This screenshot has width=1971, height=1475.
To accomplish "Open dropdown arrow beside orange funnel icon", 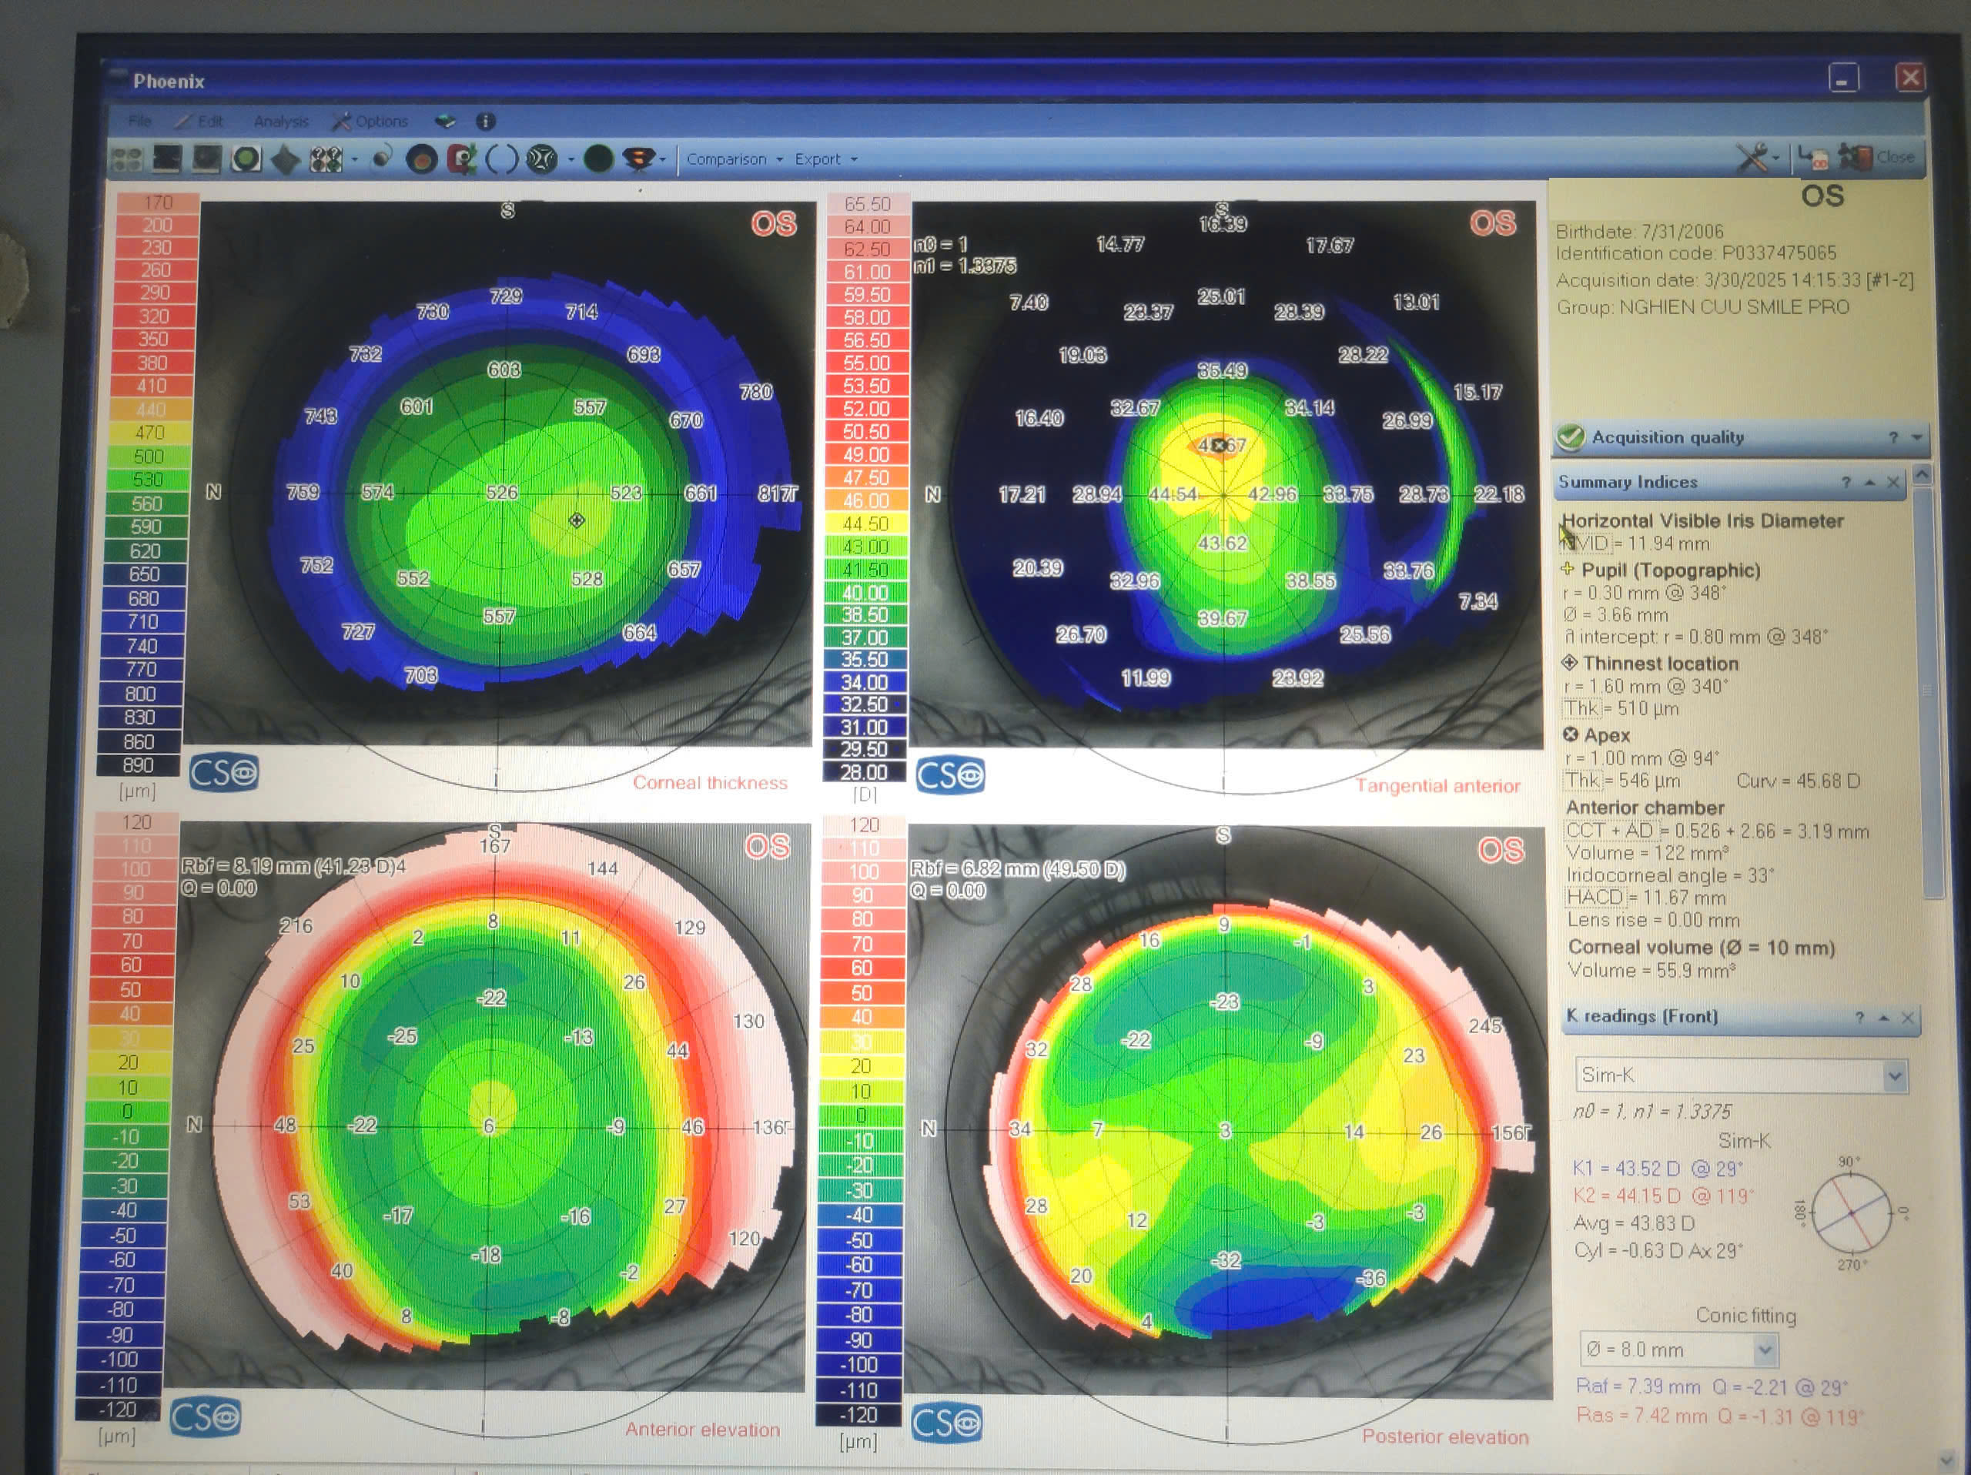I will (x=662, y=160).
